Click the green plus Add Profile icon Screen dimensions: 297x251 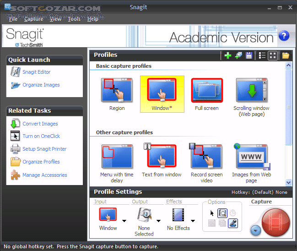[x=228, y=55]
